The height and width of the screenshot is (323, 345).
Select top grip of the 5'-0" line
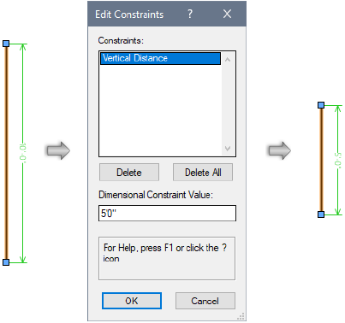(x=321, y=105)
